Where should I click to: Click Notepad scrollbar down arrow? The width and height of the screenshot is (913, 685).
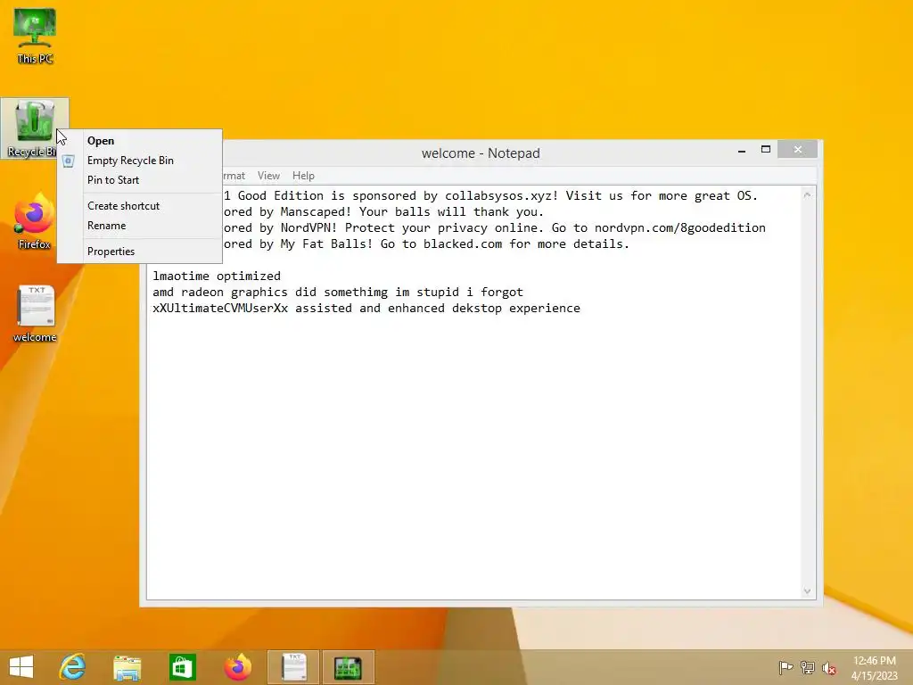(807, 591)
